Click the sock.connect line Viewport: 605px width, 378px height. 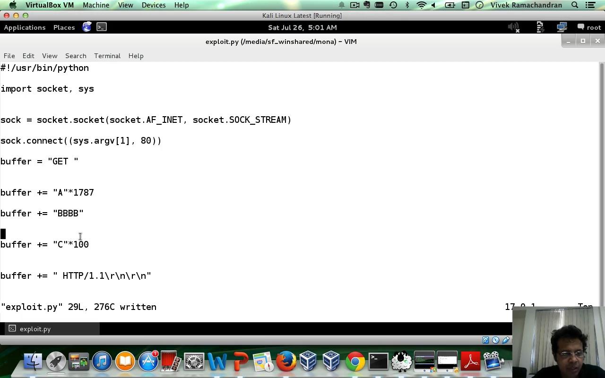pyautogui.click(x=81, y=141)
